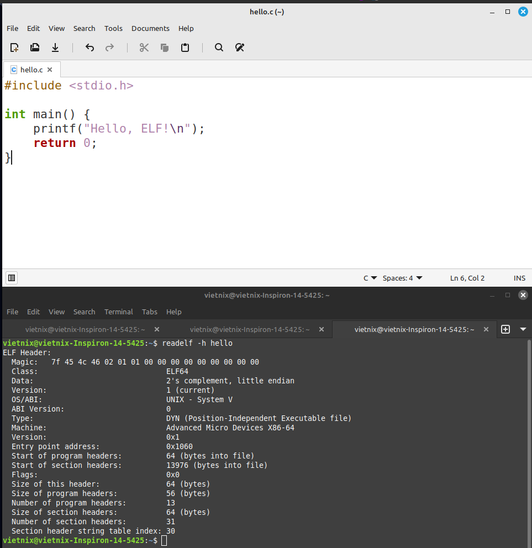Open the terminal File menu
The height and width of the screenshot is (548, 532).
pos(13,312)
